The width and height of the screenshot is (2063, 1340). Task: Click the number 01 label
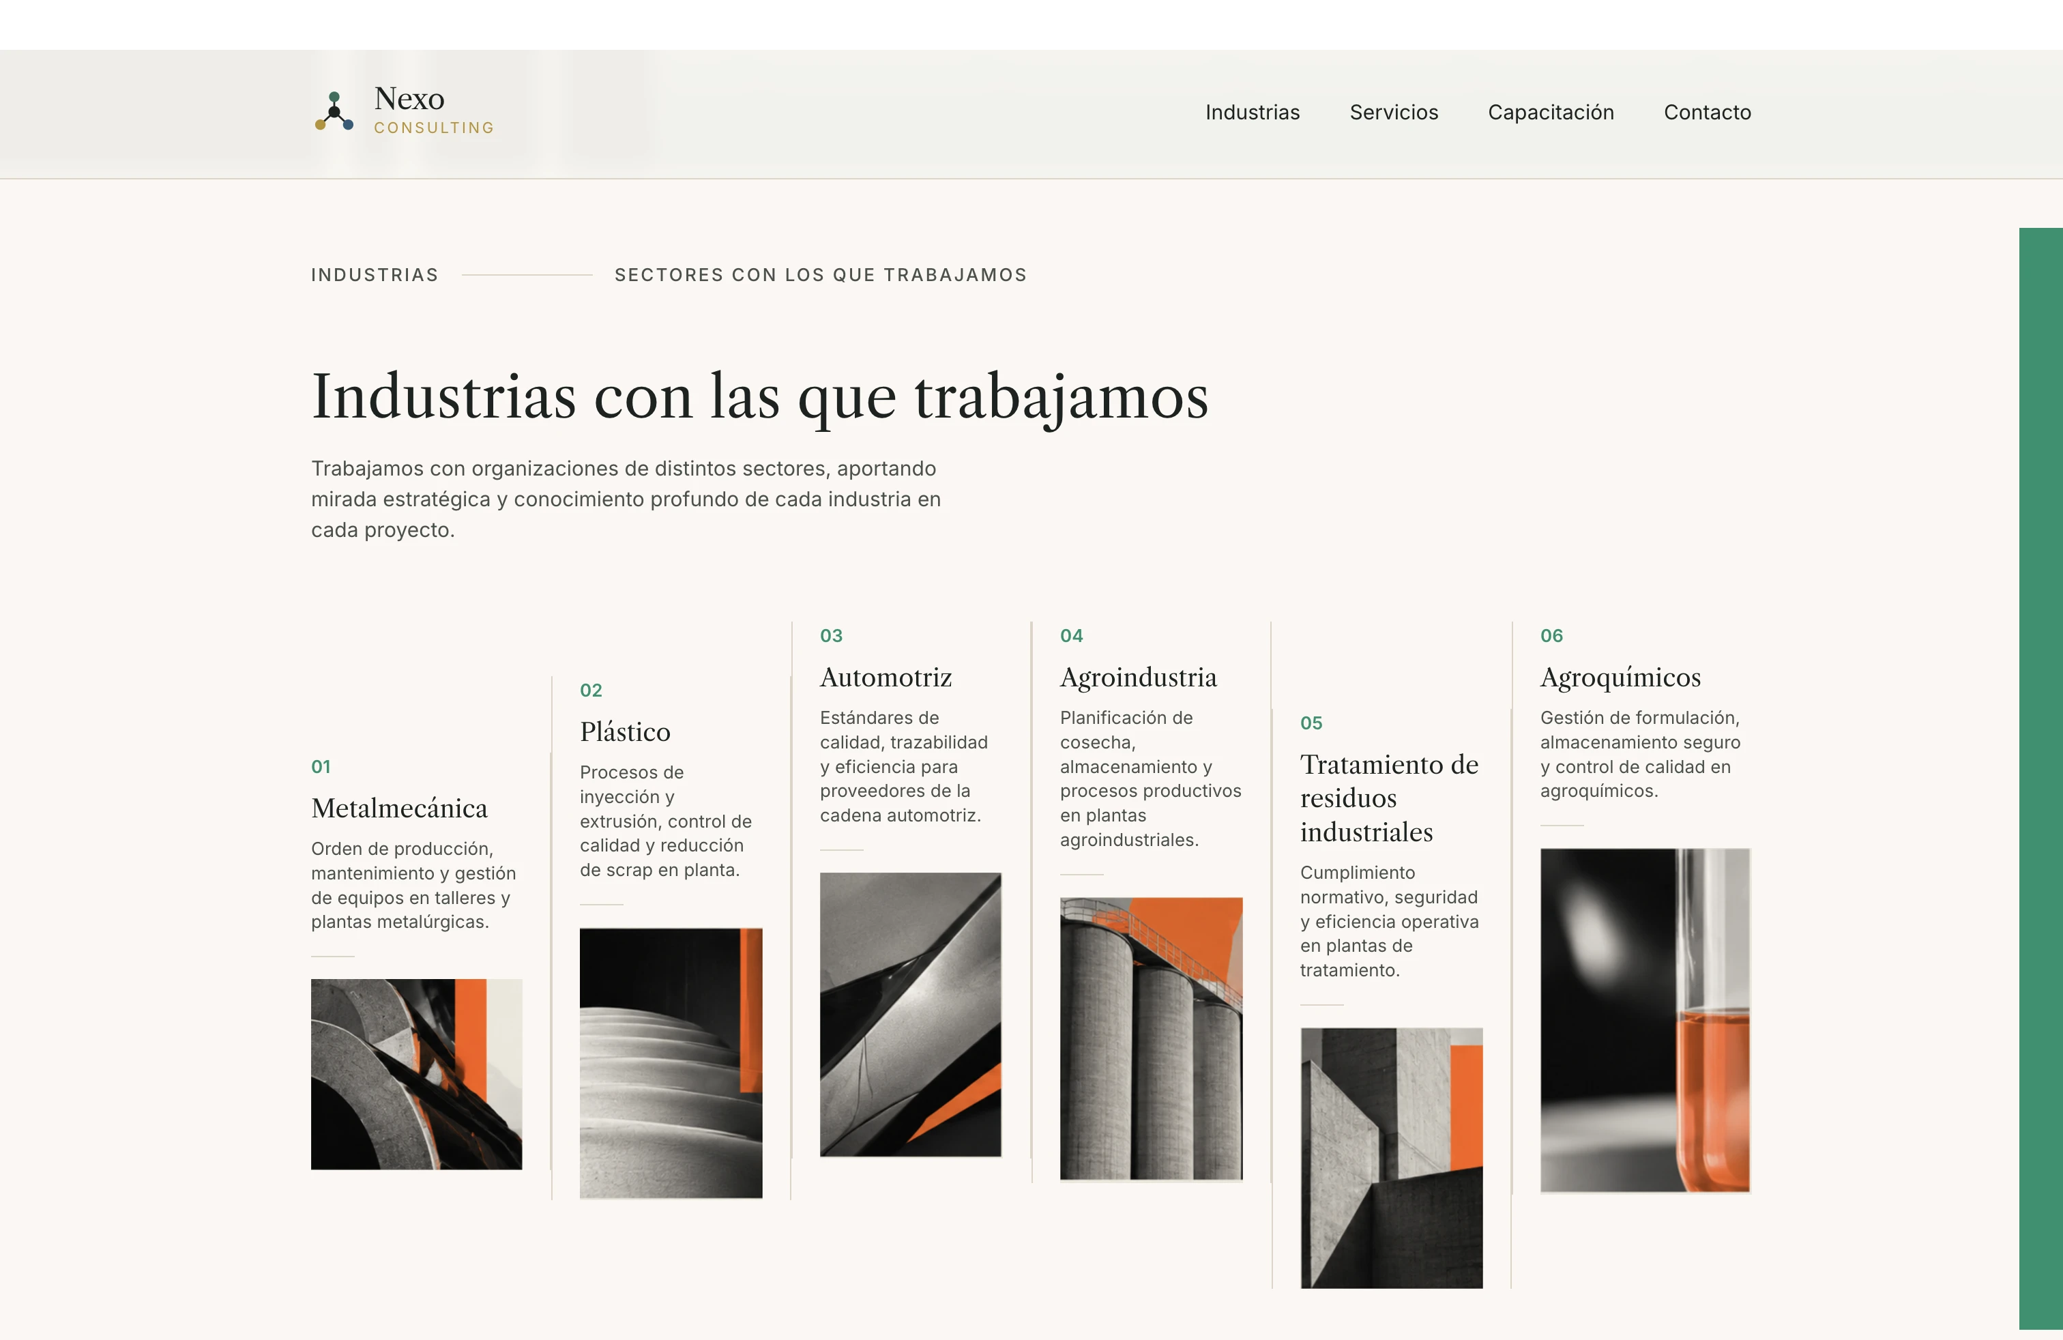tap(321, 766)
